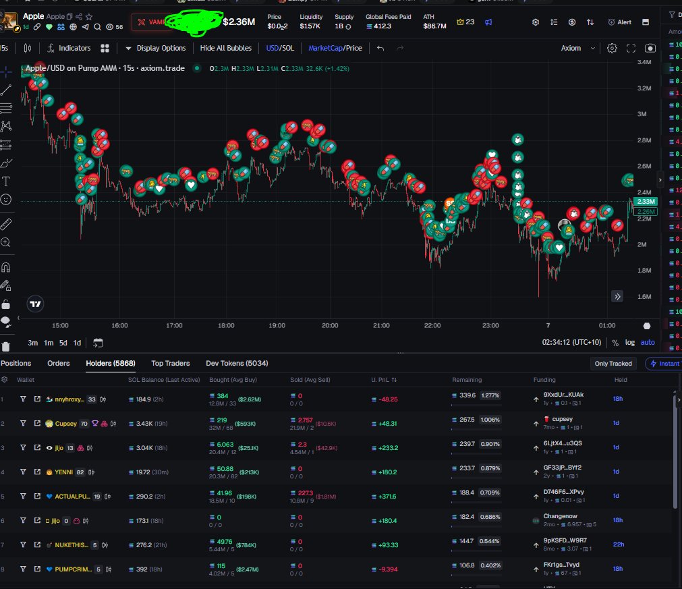Select the chart zoom-in tool

(5, 242)
